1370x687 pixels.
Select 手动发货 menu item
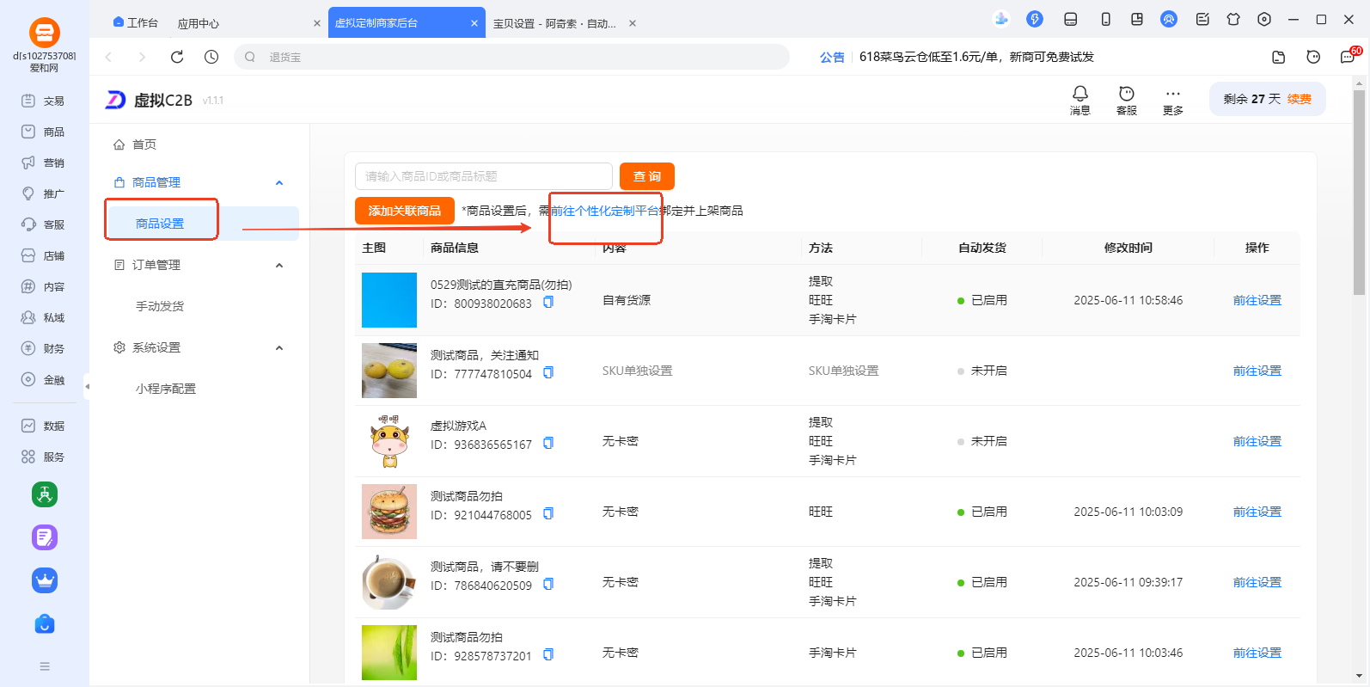pos(160,306)
